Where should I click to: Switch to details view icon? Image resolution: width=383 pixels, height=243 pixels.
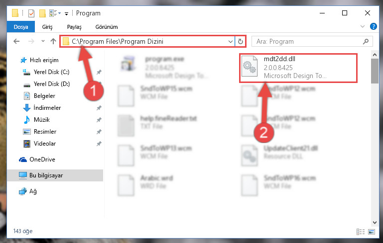point(361,232)
